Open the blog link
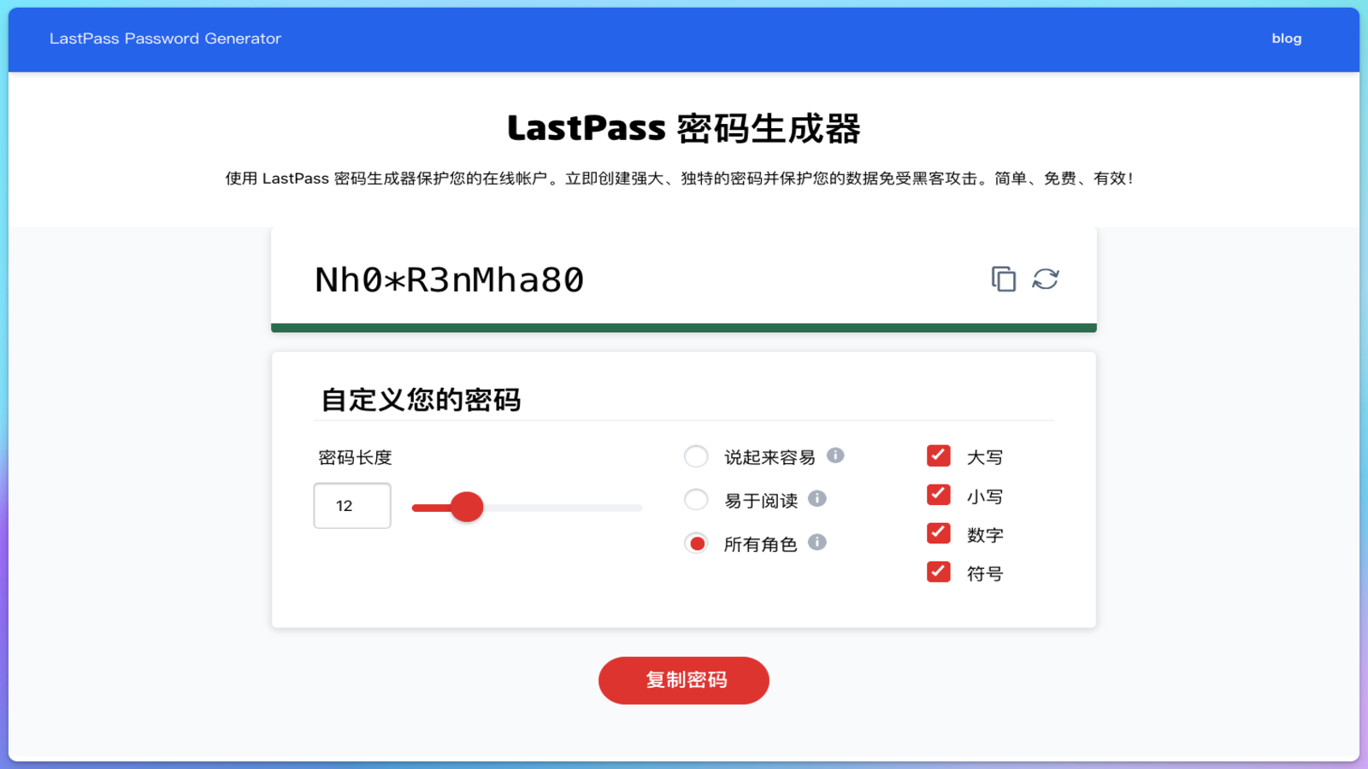This screenshot has width=1368, height=769. click(x=1287, y=38)
